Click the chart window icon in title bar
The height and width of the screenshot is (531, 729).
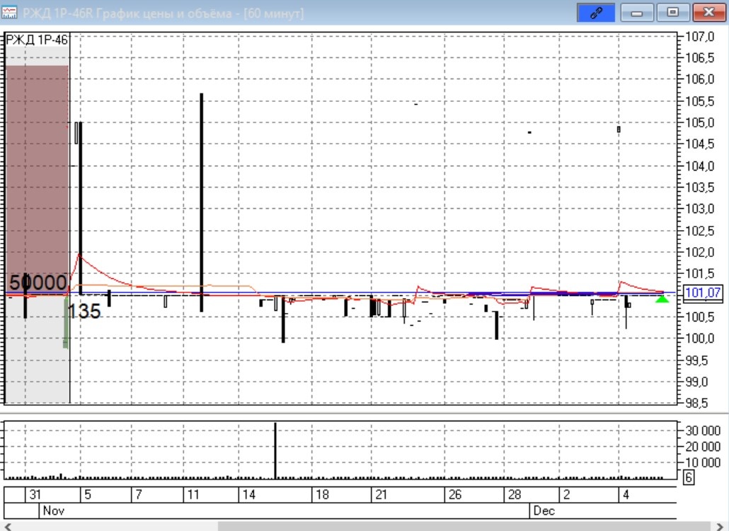click(x=9, y=13)
